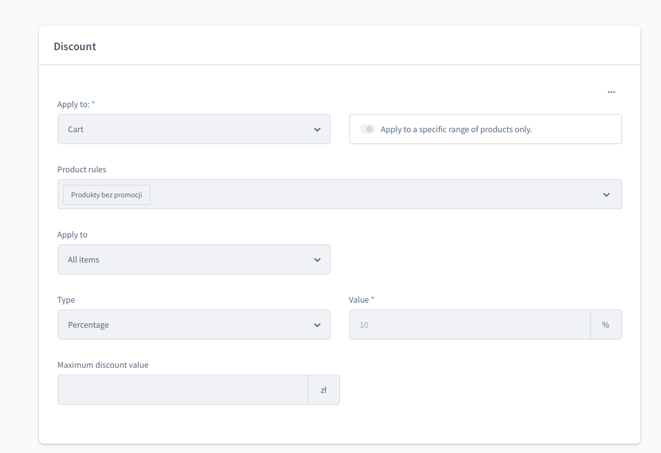The height and width of the screenshot is (453, 661).
Task: Click the zł currency suffix on Maximum discount
Action: click(x=324, y=389)
